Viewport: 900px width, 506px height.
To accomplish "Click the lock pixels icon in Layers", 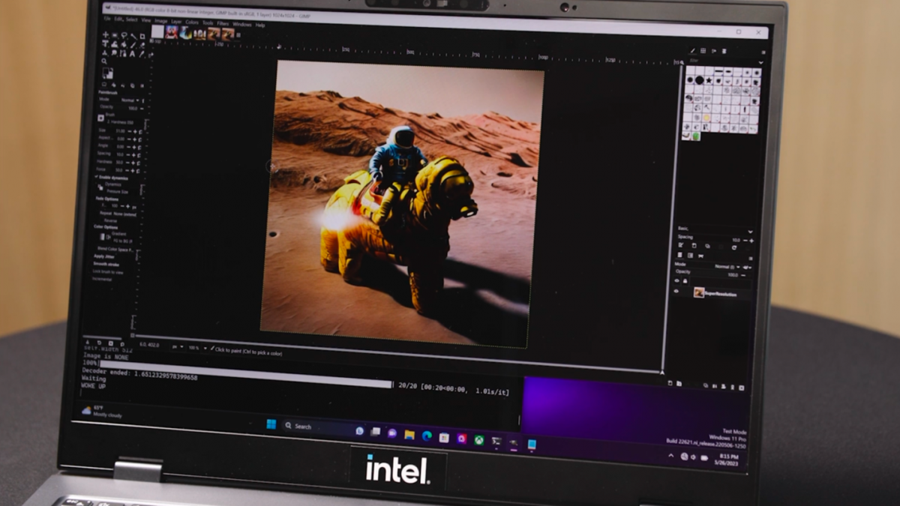I will (x=685, y=281).
